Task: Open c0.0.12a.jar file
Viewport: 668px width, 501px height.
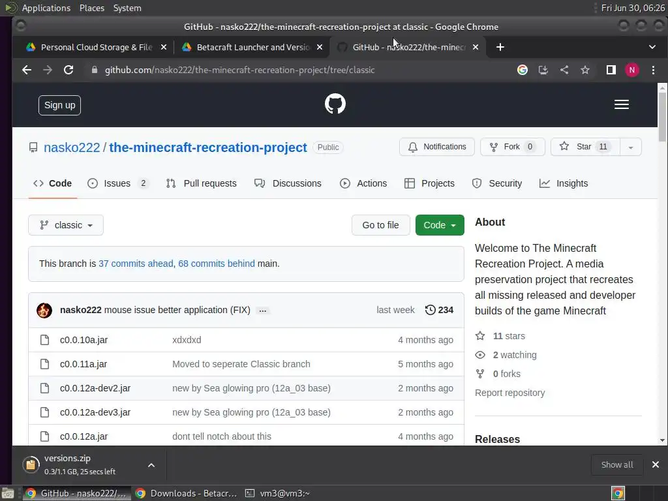Action: point(84,436)
